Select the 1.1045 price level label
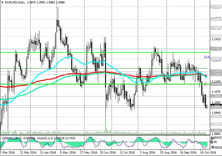The height and width of the screenshot is (156, 222). (x=216, y=96)
